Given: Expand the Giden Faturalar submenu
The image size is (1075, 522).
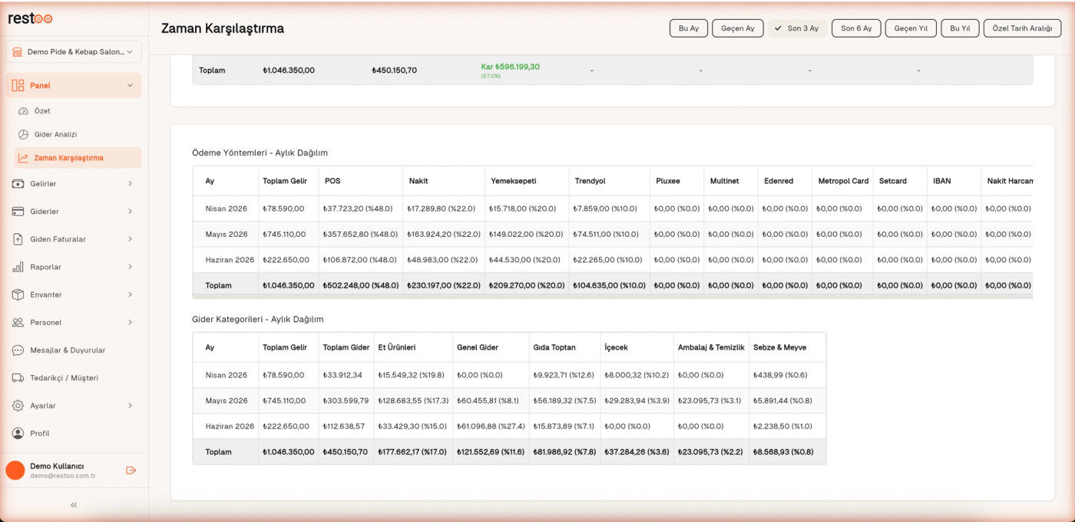Looking at the screenshot, I should click(130, 239).
